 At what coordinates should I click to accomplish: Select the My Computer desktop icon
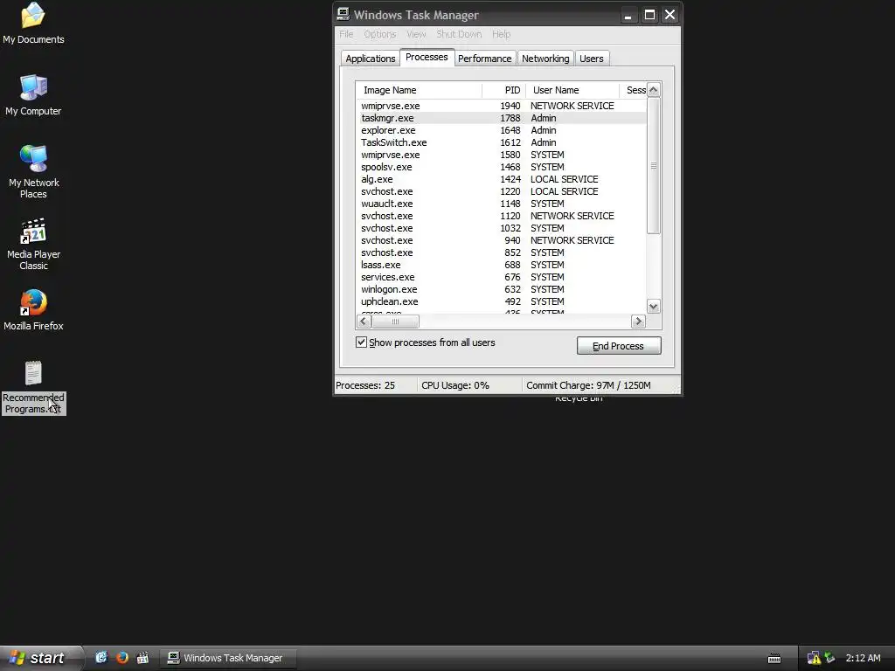[x=33, y=95]
